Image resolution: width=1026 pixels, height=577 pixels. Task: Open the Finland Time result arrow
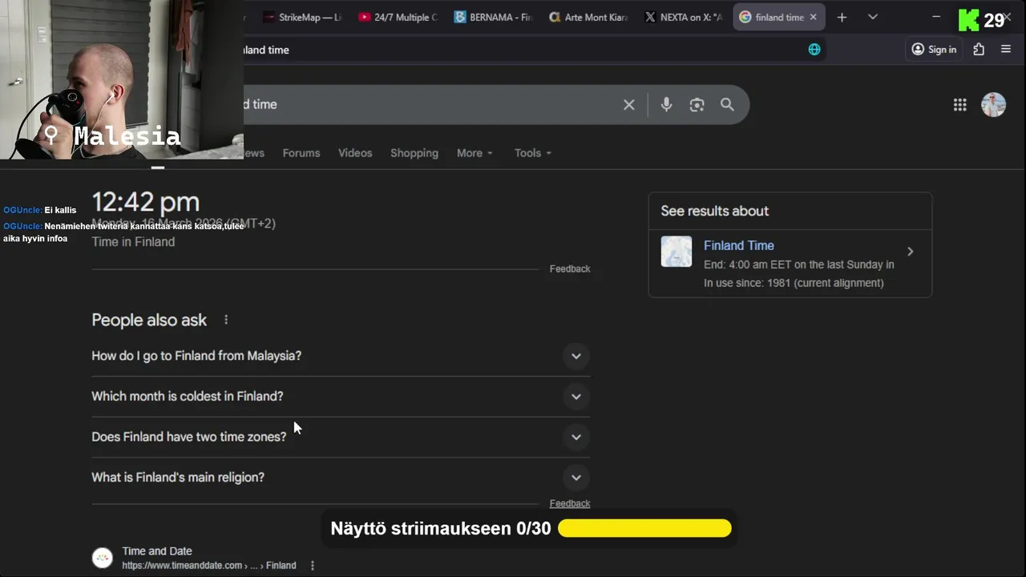910,252
